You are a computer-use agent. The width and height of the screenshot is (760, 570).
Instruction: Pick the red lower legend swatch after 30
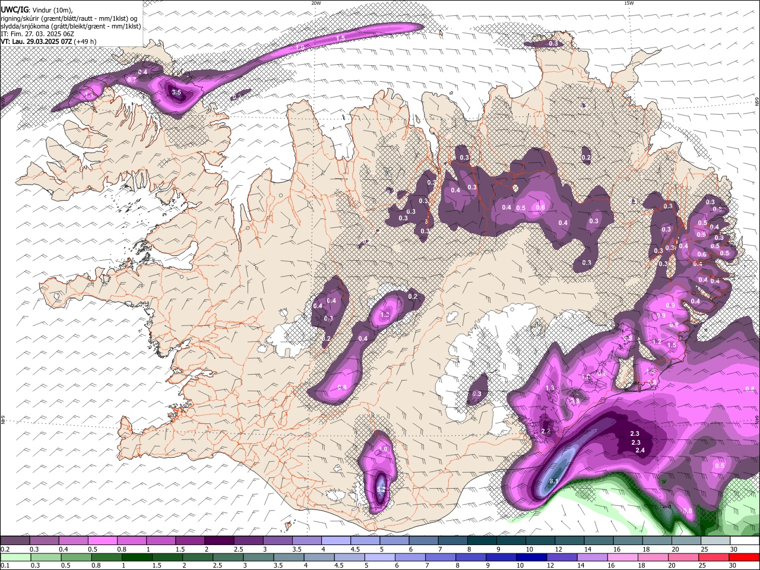[744, 558]
